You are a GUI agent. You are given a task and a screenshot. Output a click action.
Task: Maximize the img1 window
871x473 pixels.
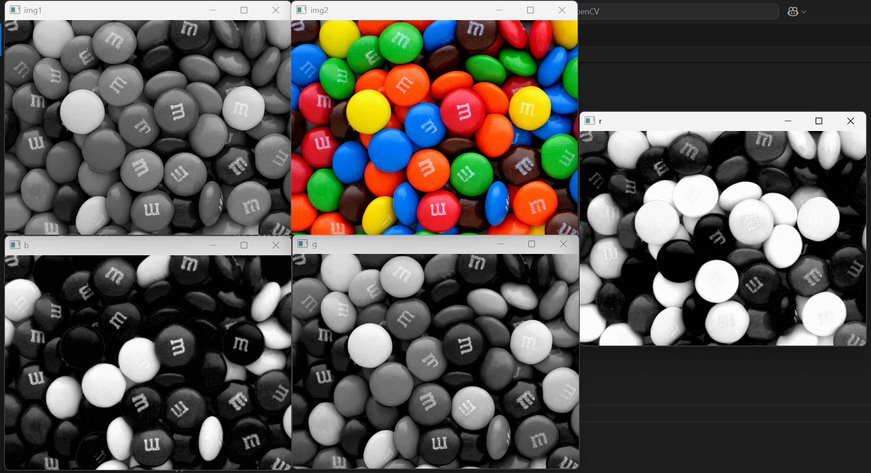(x=244, y=10)
